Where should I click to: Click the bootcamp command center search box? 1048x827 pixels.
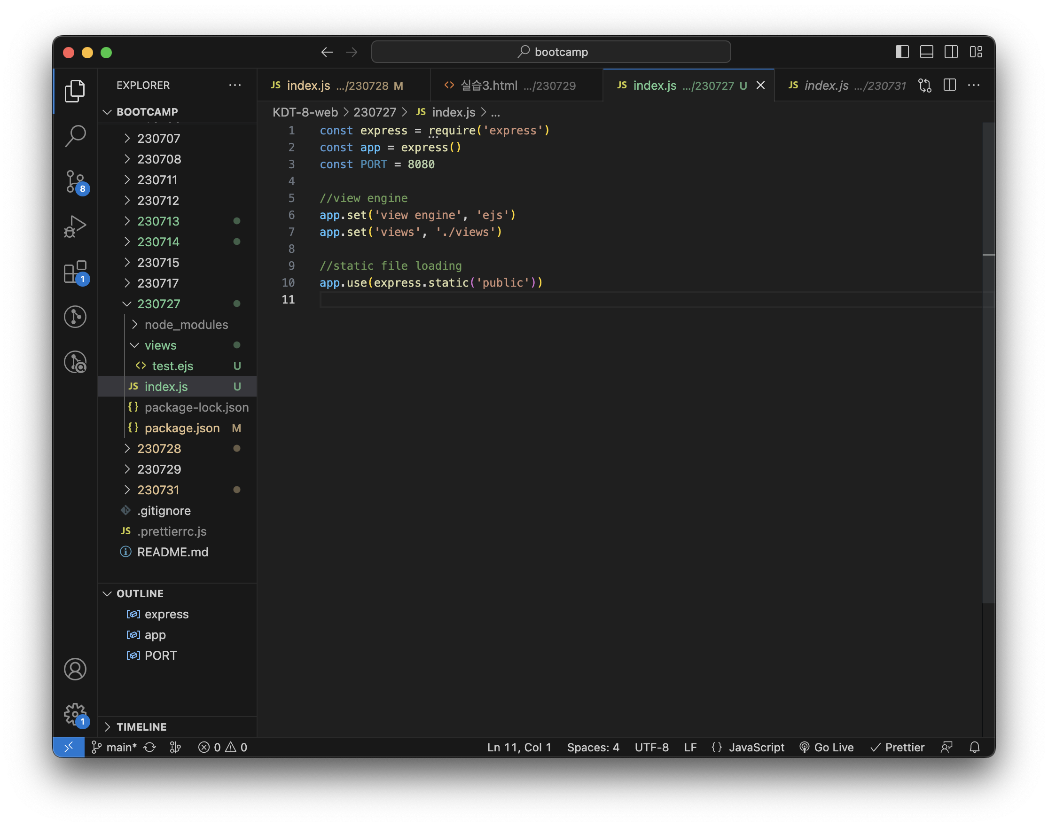[551, 52]
